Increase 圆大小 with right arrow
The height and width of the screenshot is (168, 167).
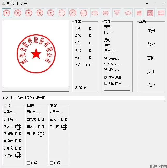(43, 127)
